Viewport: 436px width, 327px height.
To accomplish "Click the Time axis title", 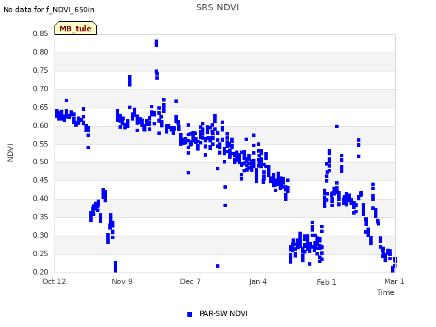I will (386, 292).
